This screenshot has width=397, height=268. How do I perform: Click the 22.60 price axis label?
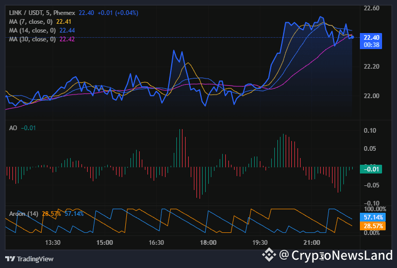[x=371, y=8]
